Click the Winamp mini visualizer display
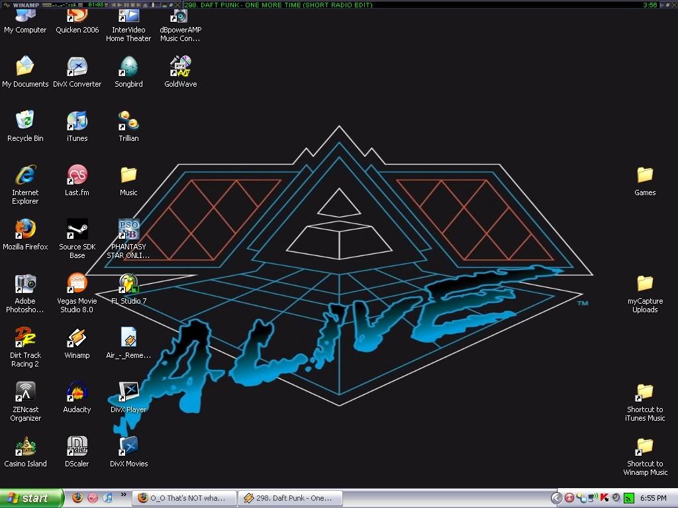 tap(64, 5)
